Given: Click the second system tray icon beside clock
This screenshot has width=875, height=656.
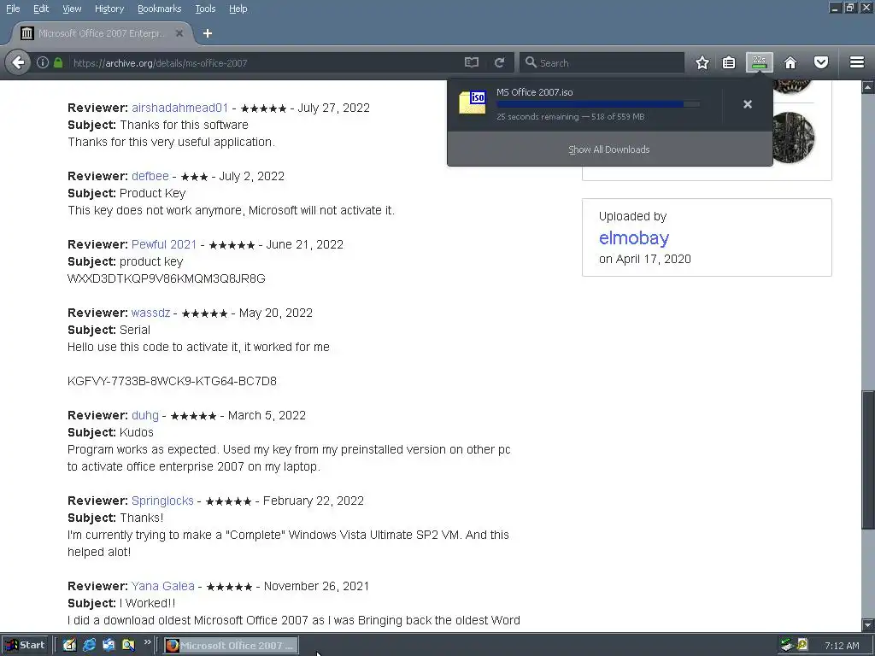Looking at the screenshot, I should point(802,645).
